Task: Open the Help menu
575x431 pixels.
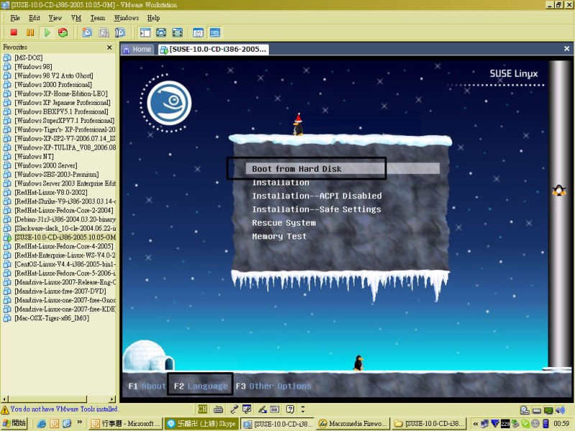Action: pos(153,18)
